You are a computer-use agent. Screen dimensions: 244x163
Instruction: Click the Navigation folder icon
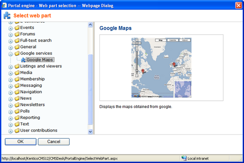point(17,92)
